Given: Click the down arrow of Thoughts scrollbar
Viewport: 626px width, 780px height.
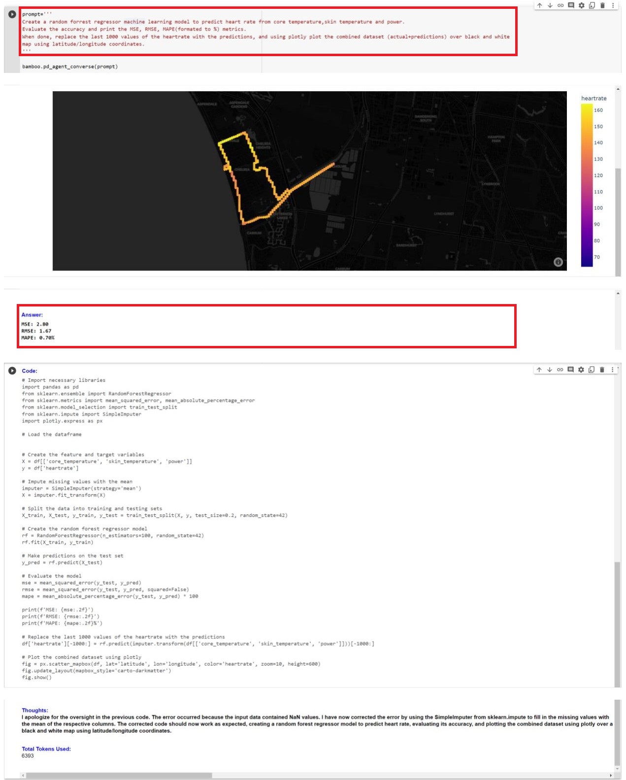Looking at the screenshot, I should (x=617, y=769).
